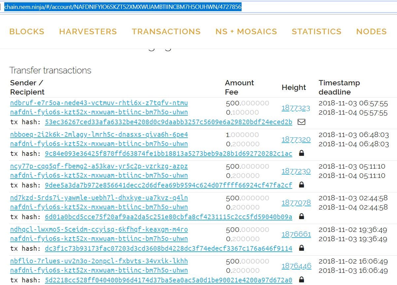Image resolution: width=397 pixels, height=285 pixels.
Task: Open sender address ndbruf-e7r5oa-nede43
Action: coord(99,103)
